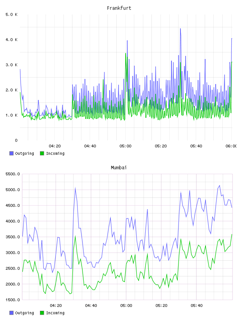Click the 3500.0 y-axis label in Mumbai

13,237
